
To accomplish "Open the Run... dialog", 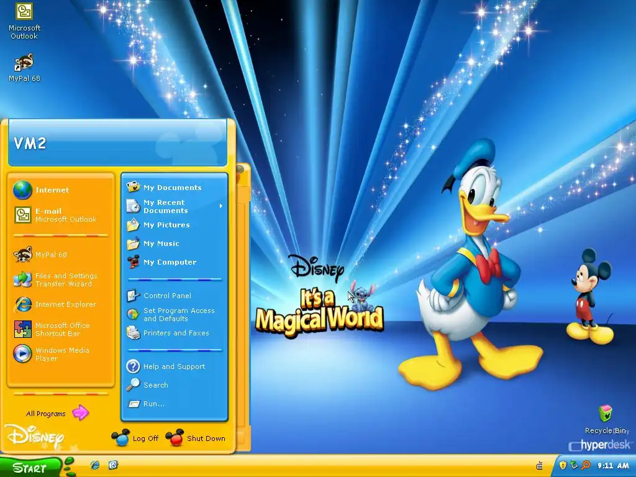I will (175, 404).
